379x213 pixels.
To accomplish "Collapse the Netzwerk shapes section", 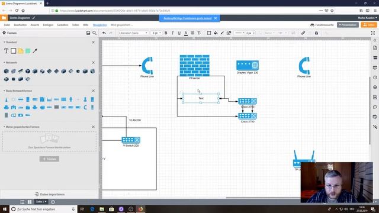I will (4, 63).
